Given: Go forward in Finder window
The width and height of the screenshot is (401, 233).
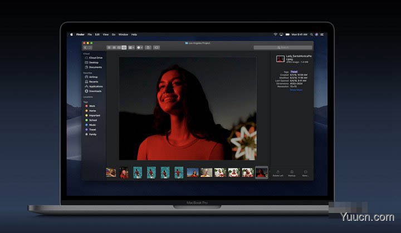Looking at the screenshot, I should pyautogui.click(x=90, y=47).
